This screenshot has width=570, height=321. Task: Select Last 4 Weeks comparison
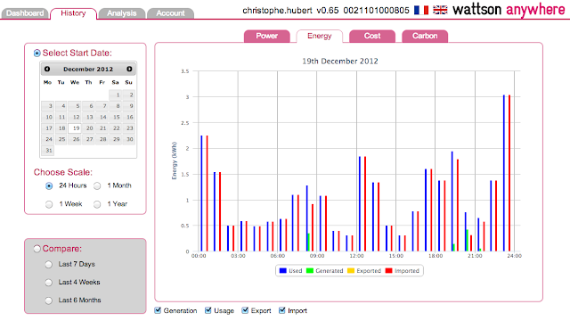[x=49, y=283]
